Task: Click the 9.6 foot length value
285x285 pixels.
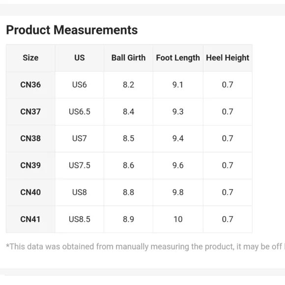Action: pyautogui.click(x=178, y=165)
